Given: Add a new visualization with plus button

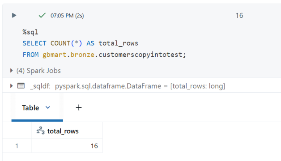Looking at the screenshot, I should [x=79, y=107].
